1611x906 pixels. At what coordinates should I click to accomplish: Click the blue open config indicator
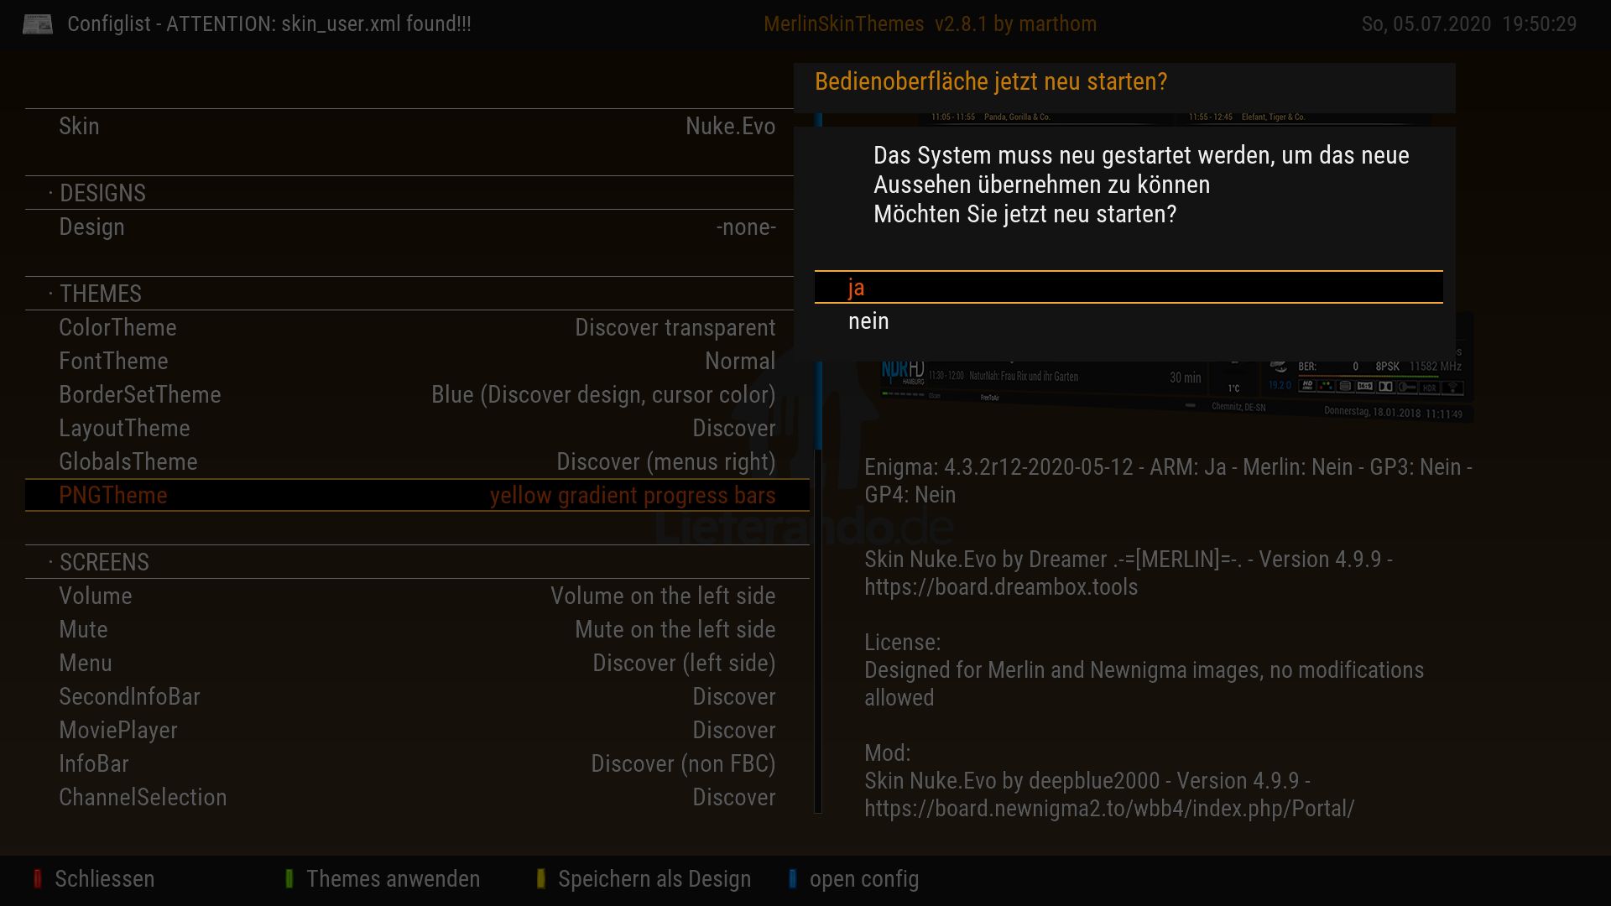[792, 878]
